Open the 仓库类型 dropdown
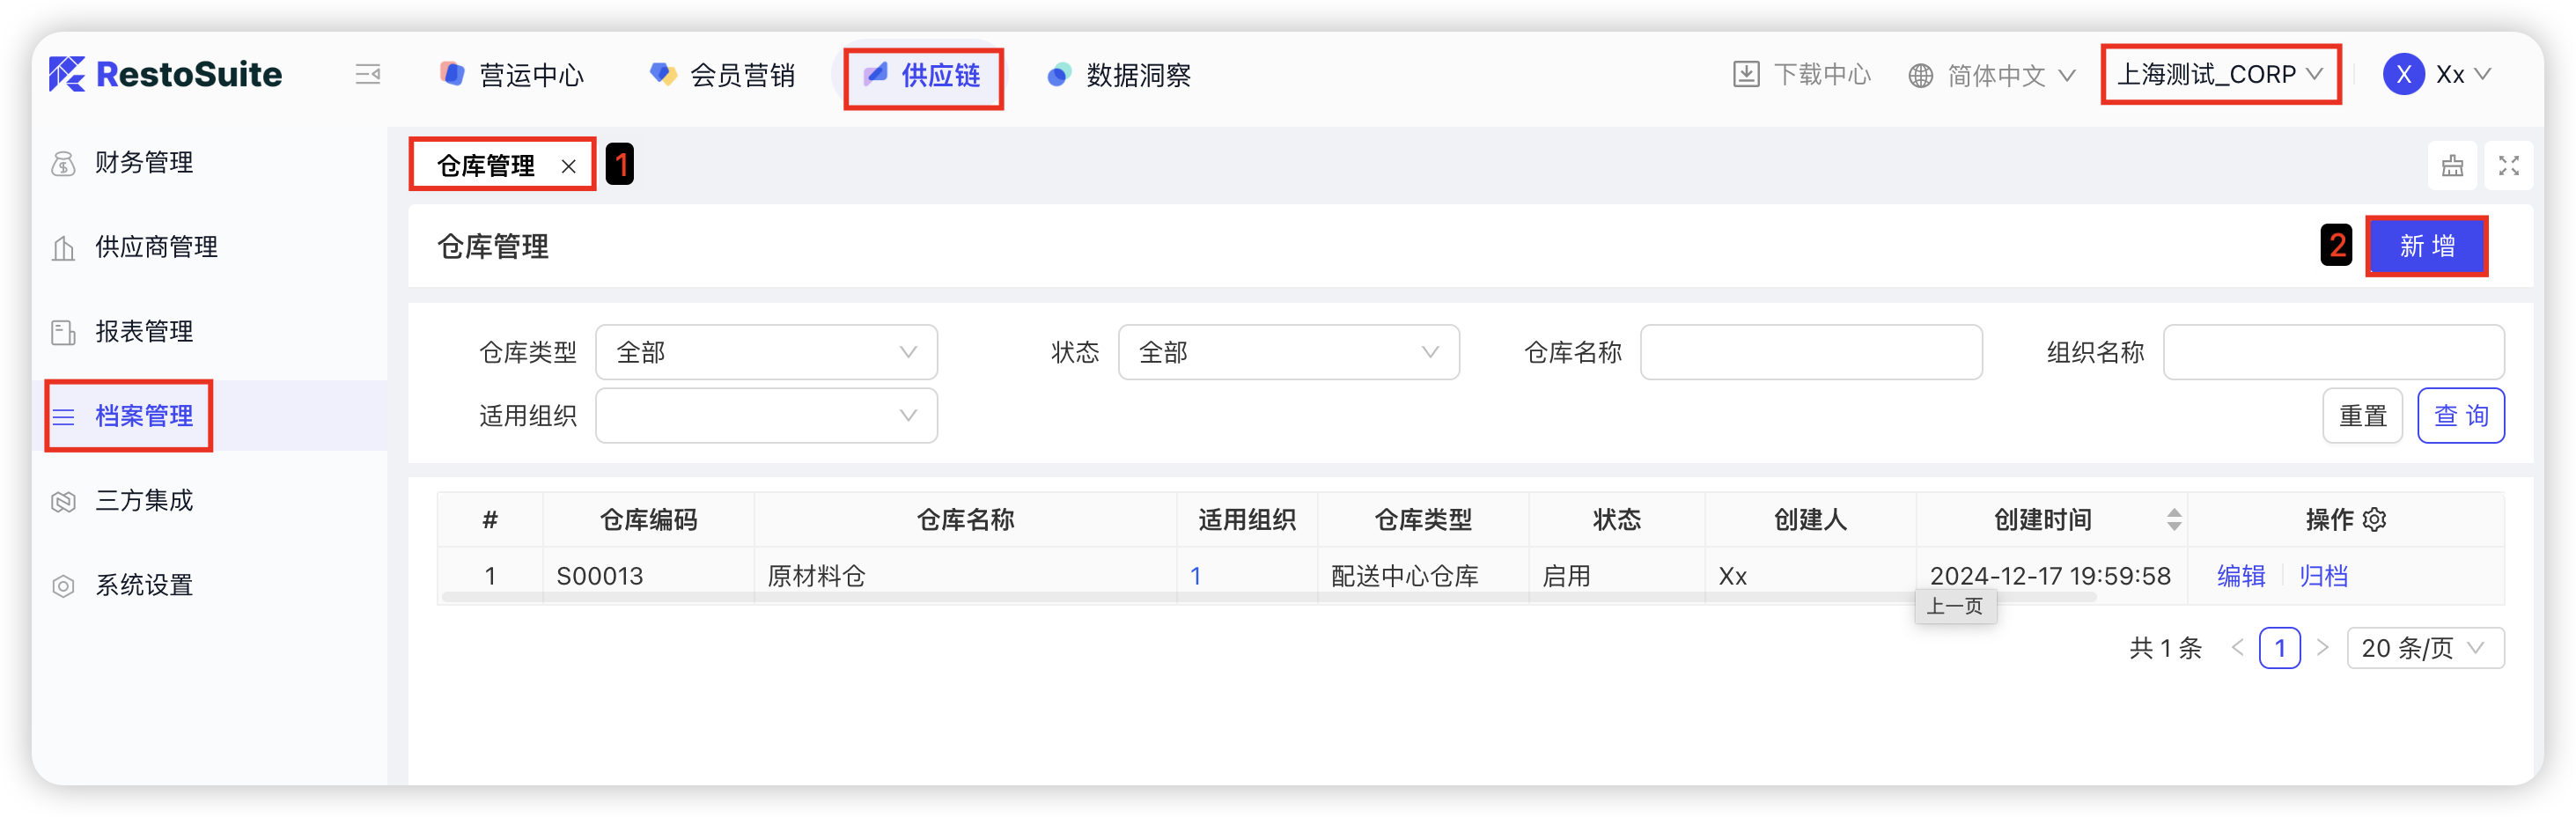Image resolution: width=2576 pixels, height=817 pixels. click(x=766, y=352)
